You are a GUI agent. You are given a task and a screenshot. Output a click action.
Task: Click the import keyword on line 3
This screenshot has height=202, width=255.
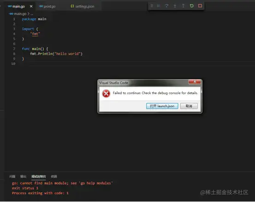pyautogui.click(x=28, y=29)
